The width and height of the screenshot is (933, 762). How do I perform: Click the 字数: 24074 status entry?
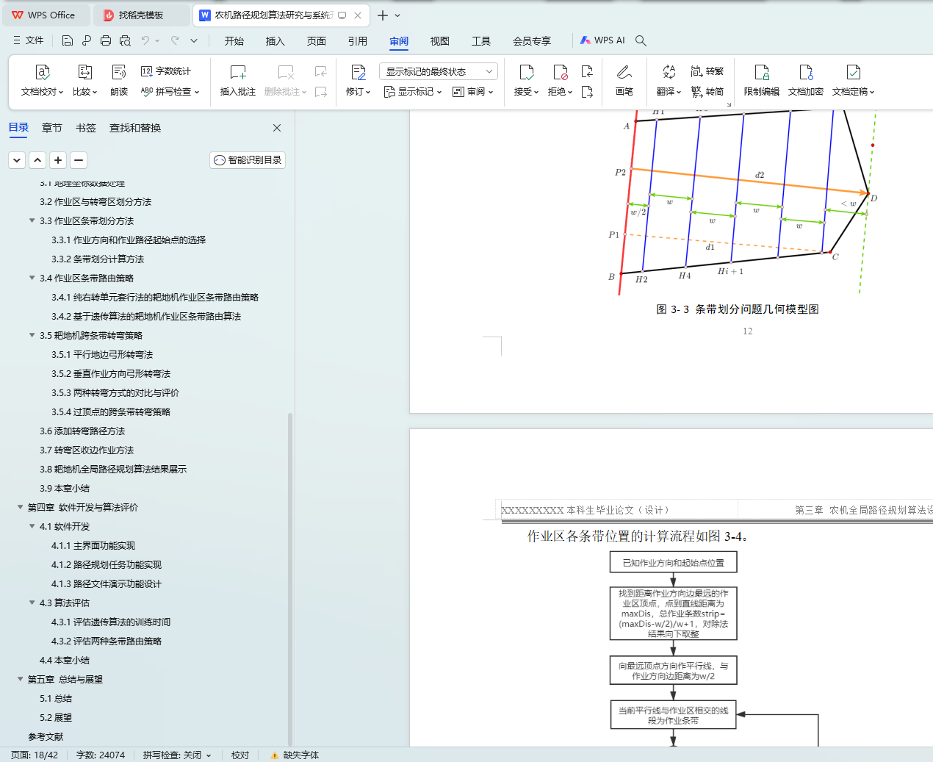tap(101, 755)
